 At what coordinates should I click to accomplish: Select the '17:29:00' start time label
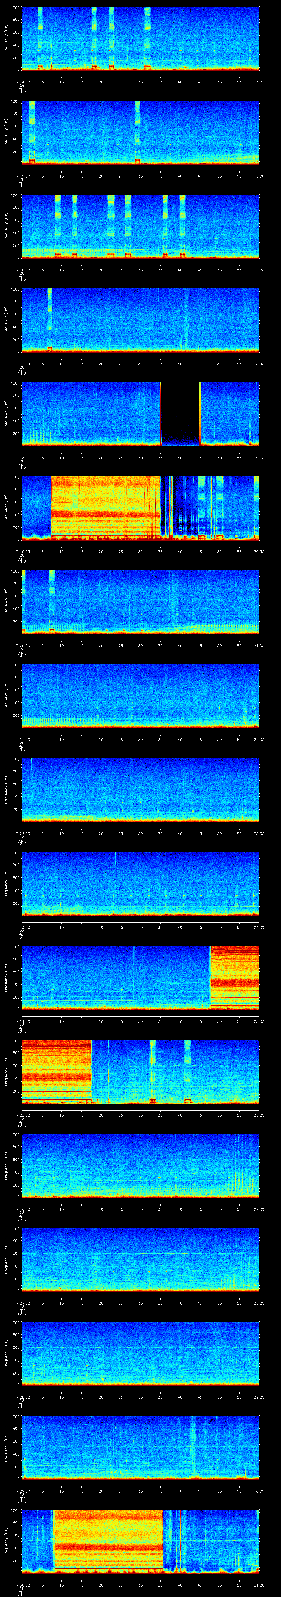(x=22, y=1491)
